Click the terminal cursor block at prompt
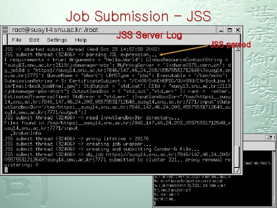 (6, 170)
